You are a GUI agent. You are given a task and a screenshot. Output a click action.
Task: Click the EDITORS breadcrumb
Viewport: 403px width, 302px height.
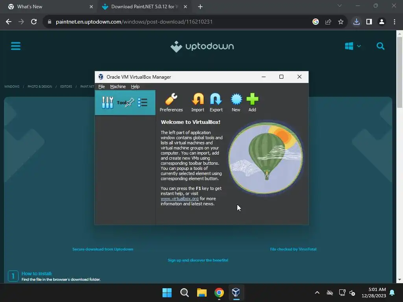[x=66, y=87]
